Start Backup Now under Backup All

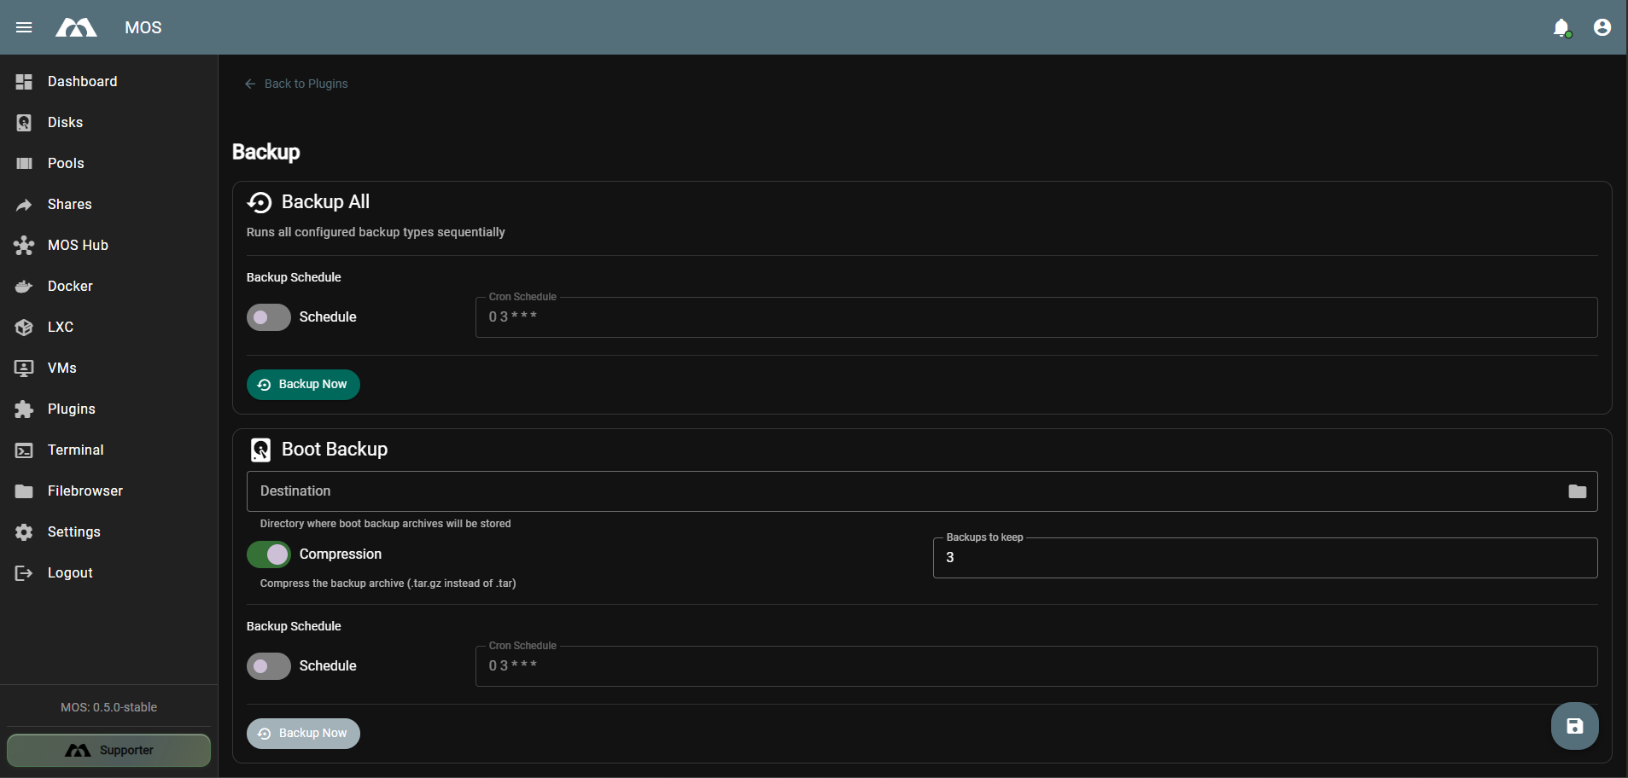point(303,385)
